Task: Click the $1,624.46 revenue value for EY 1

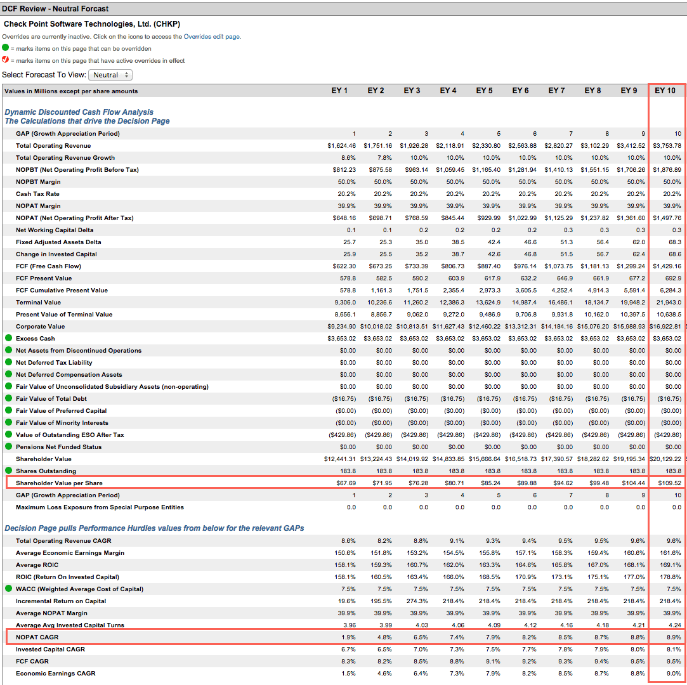Action: (x=341, y=146)
